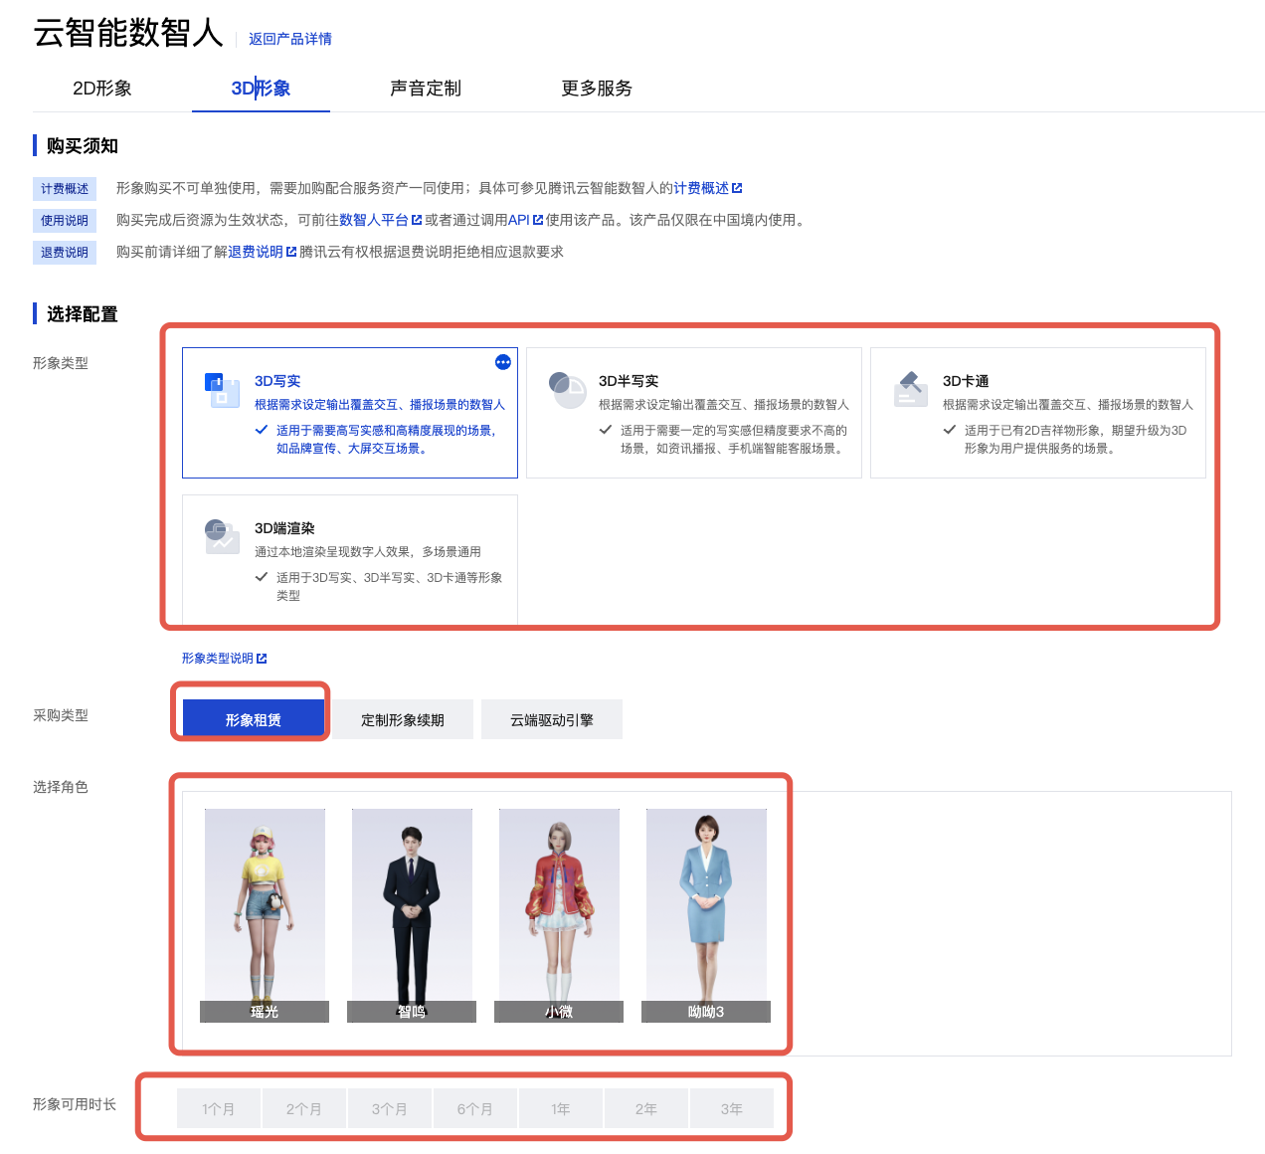Click the 3D卡通 card icon
This screenshot has width=1265, height=1154.
click(x=911, y=390)
